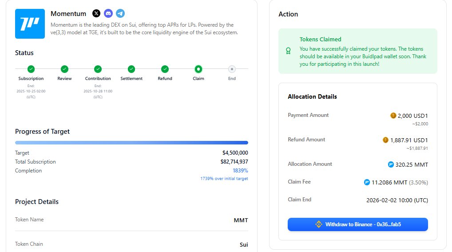Click the active Claim step marker

[x=198, y=69]
